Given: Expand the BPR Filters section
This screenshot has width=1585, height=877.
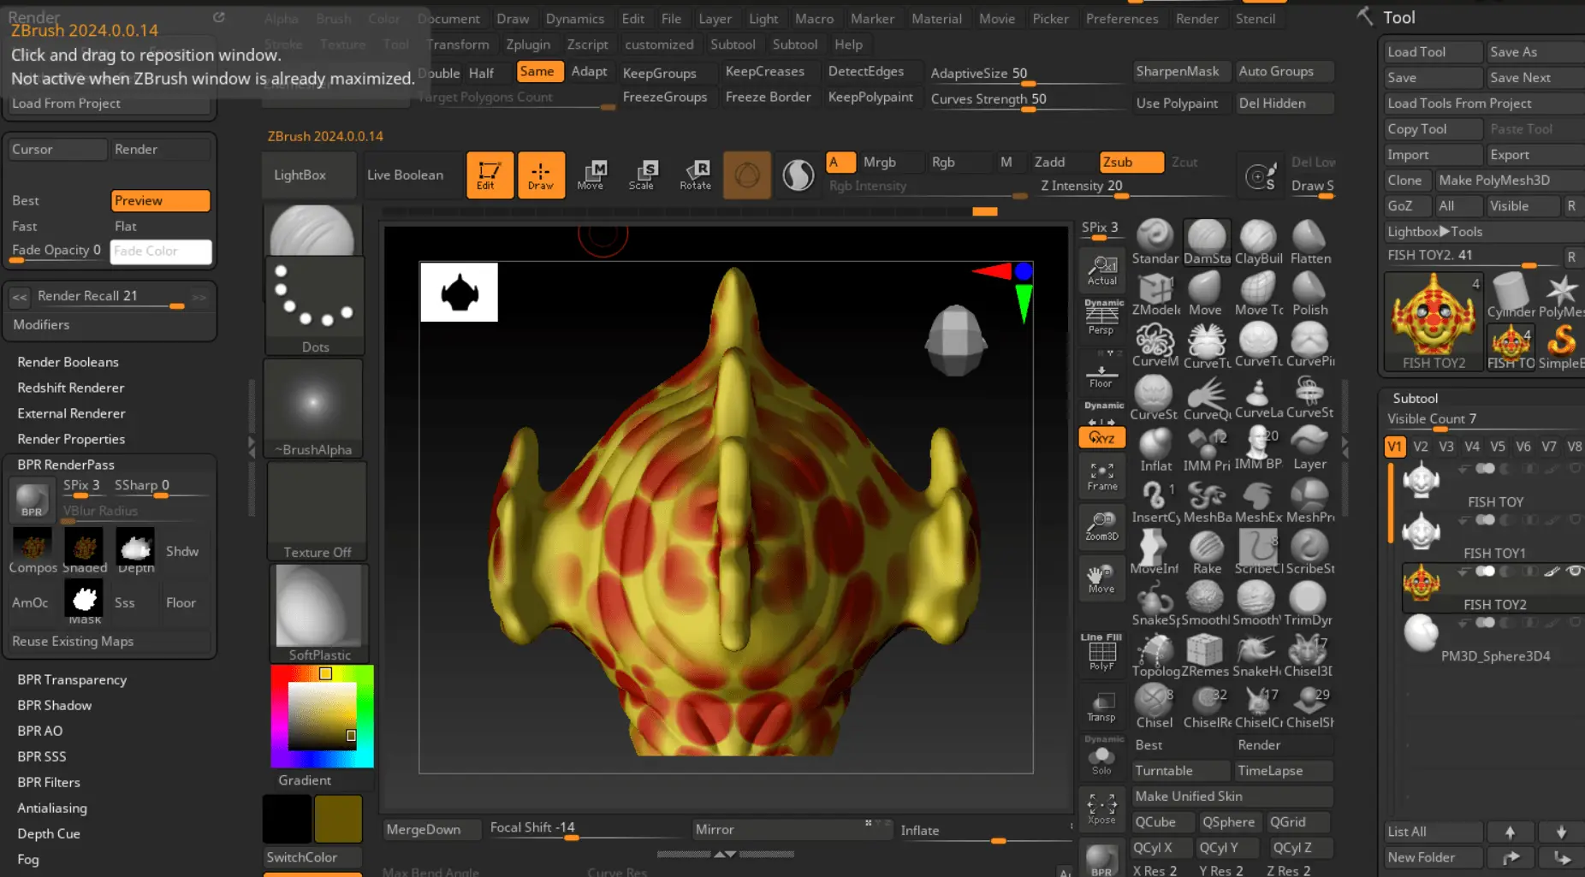Looking at the screenshot, I should tap(49, 782).
